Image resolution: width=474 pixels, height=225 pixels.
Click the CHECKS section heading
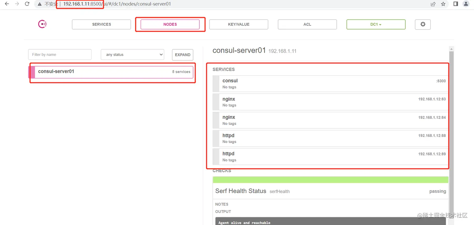(x=222, y=171)
